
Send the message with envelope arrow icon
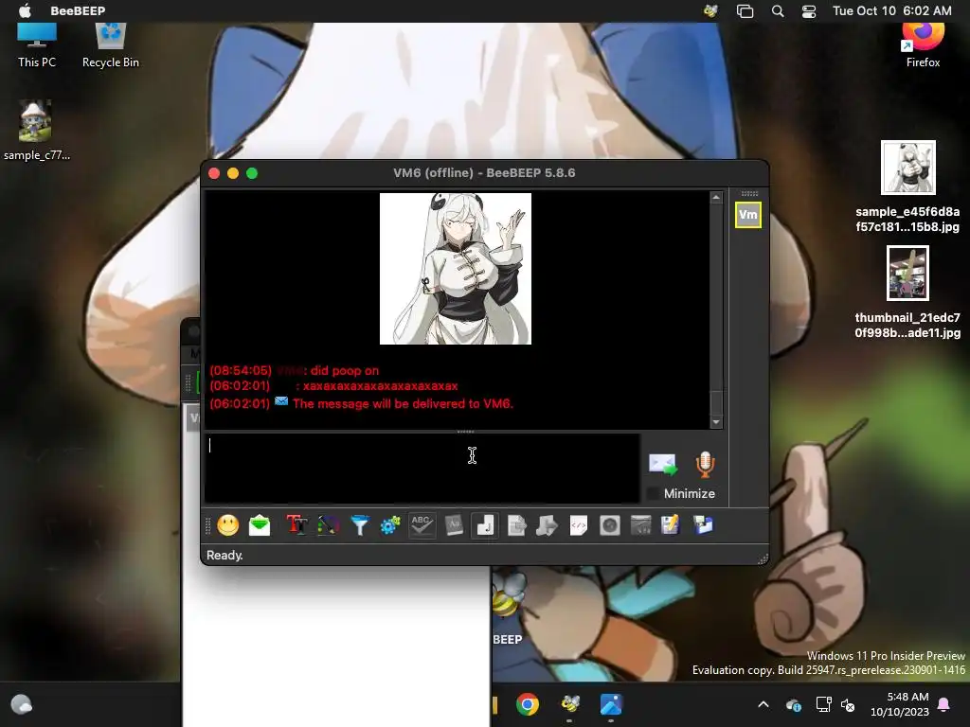click(x=663, y=464)
